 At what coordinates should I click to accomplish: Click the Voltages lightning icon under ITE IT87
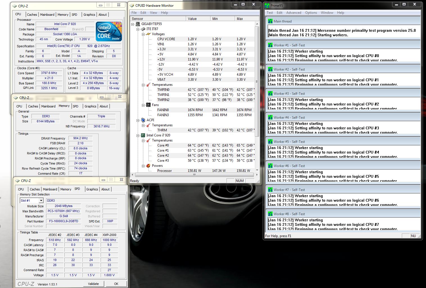148,34
